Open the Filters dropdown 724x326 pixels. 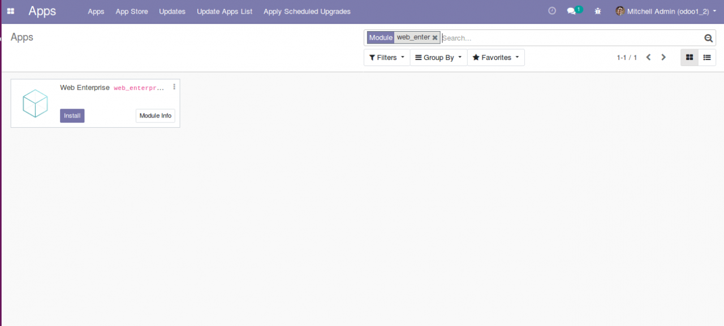click(386, 57)
